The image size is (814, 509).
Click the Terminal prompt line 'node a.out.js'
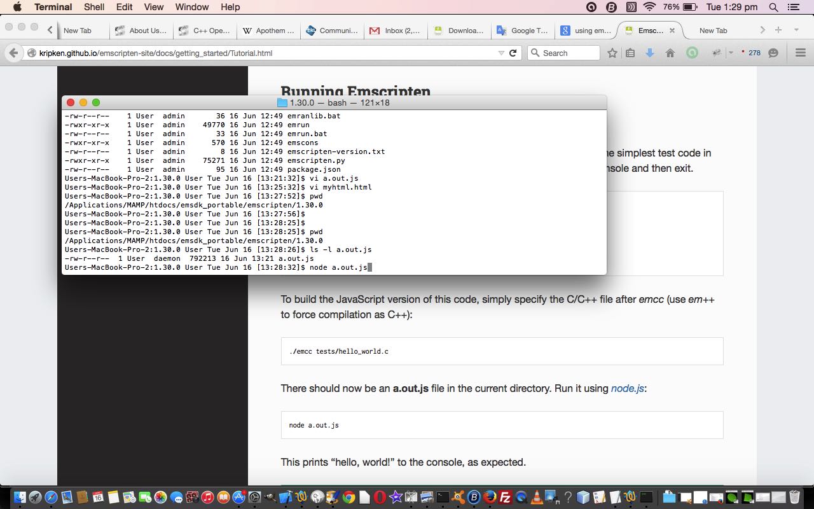tap(218, 267)
